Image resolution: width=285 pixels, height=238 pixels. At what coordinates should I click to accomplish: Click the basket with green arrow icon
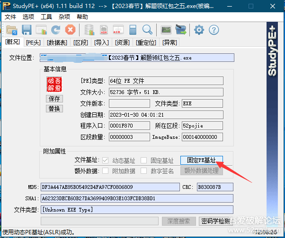point(181,30)
